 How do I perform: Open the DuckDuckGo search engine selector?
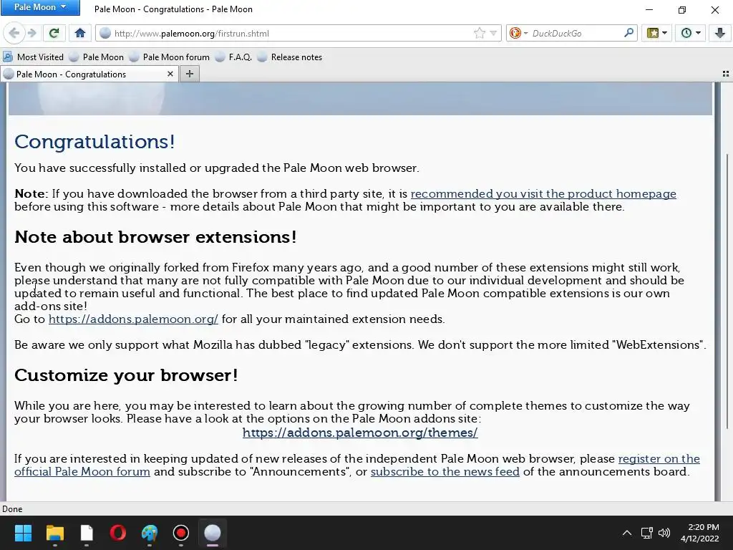[518, 33]
